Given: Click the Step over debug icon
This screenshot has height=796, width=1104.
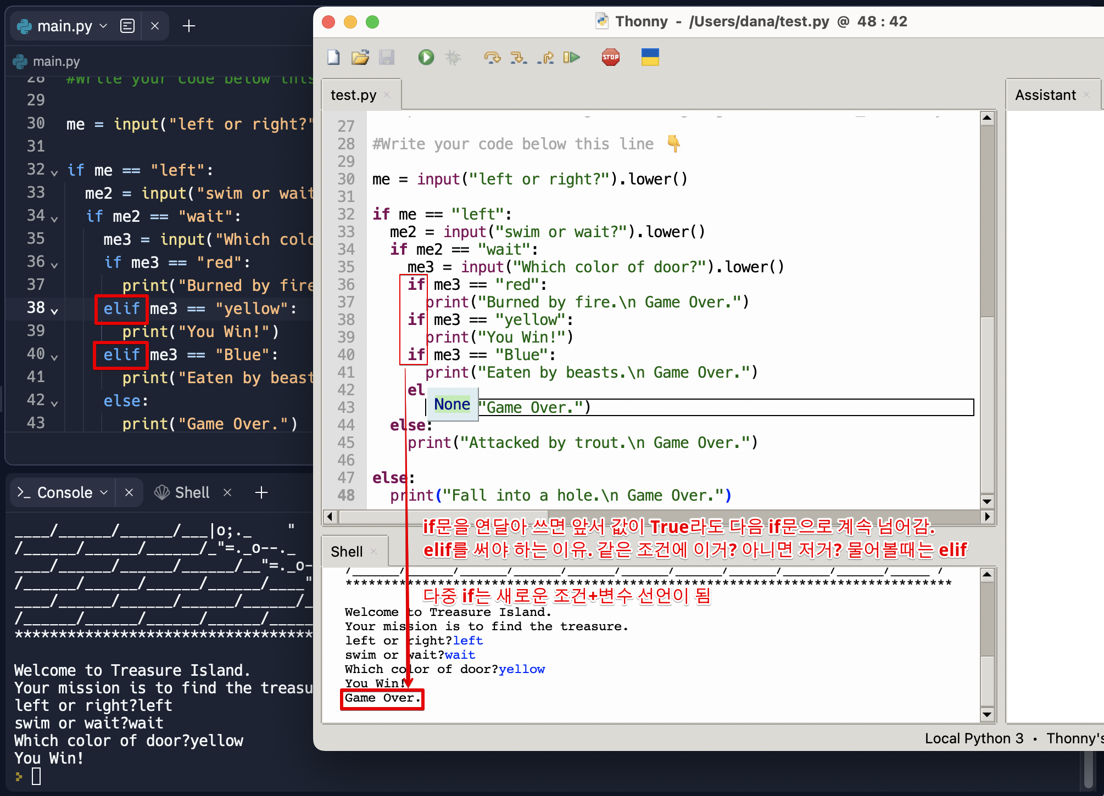Looking at the screenshot, I should click(x=492, y=57).
